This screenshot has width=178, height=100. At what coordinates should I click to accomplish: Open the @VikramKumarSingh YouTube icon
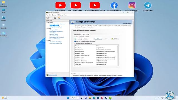pyautogui.click(x=95, y=5)
